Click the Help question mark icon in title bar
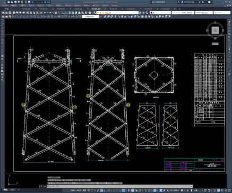This screenshot has width=232, height=193. 209,2
